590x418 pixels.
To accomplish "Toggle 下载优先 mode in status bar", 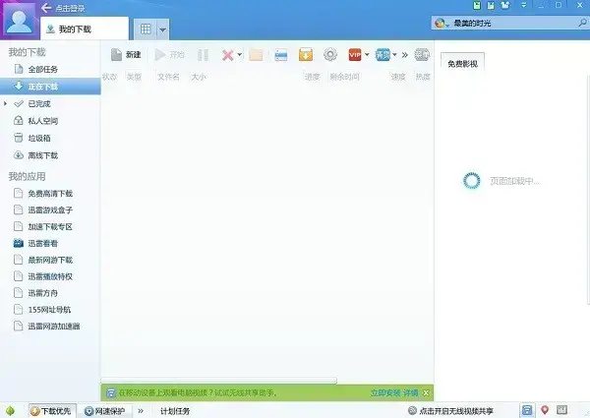I will (x=52, y=411).
